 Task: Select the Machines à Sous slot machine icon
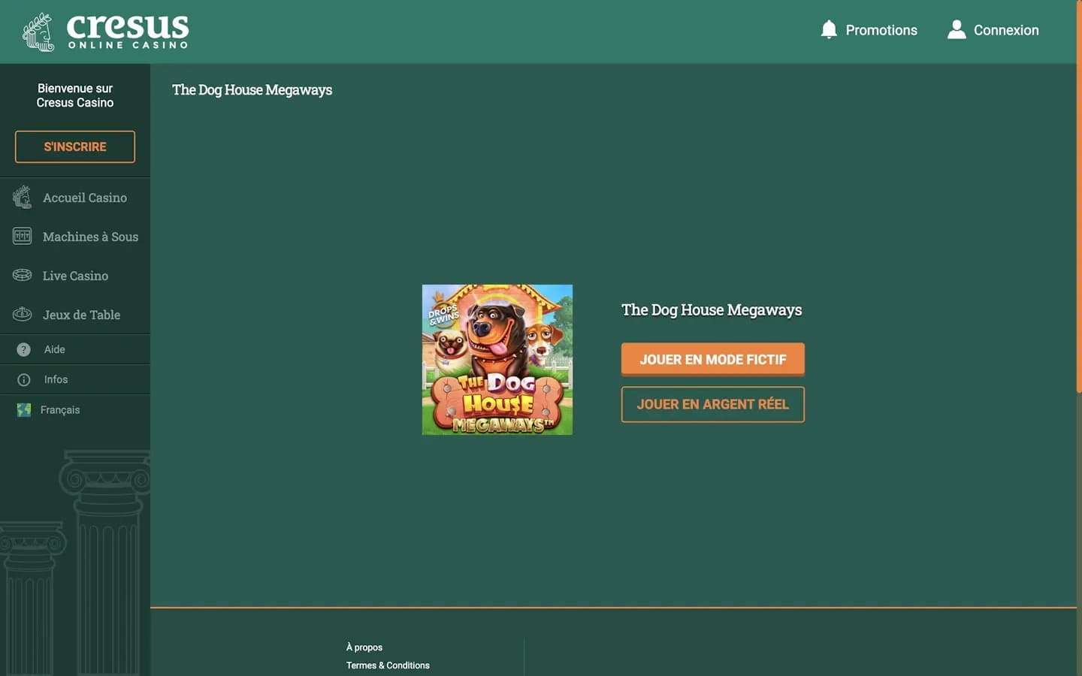(21, 236)
